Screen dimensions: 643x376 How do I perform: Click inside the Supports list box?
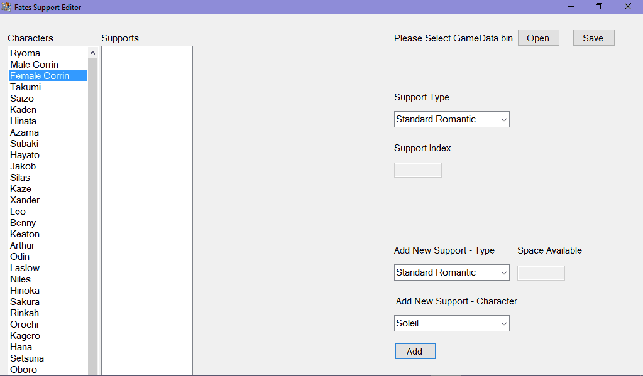click(147, 210)
